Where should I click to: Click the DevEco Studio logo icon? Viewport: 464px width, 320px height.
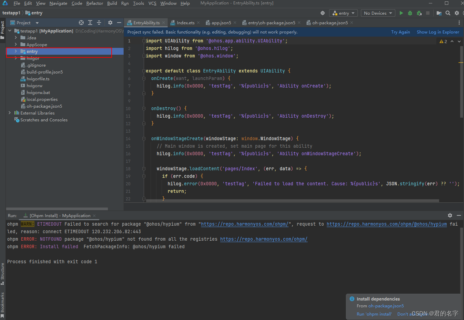pyautogui.click(x=5, y=3)
